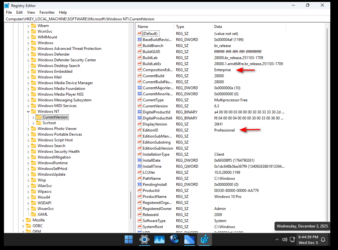Select the CurrentVersion tree key
Viewport: 338px width, 250px height.
[55, 117]
